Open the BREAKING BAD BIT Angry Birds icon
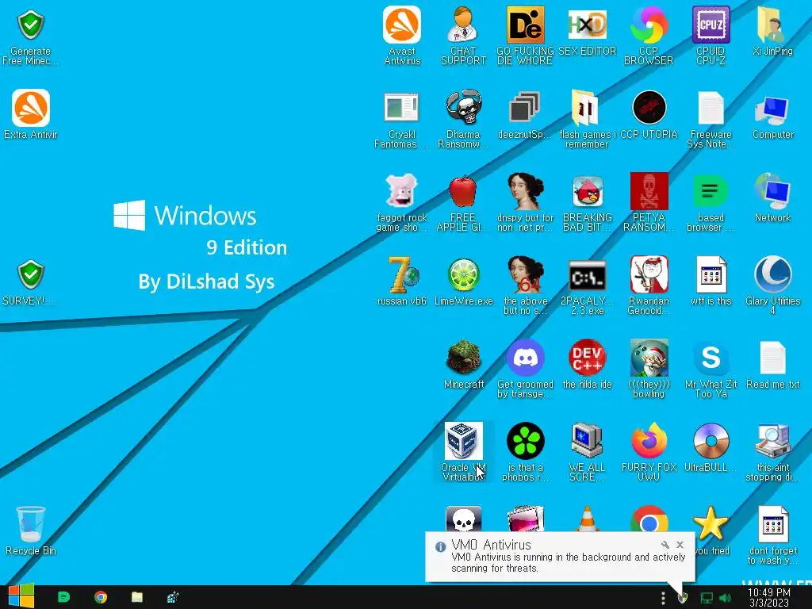This screenshot has width=812, height=609. coord(587,202)
